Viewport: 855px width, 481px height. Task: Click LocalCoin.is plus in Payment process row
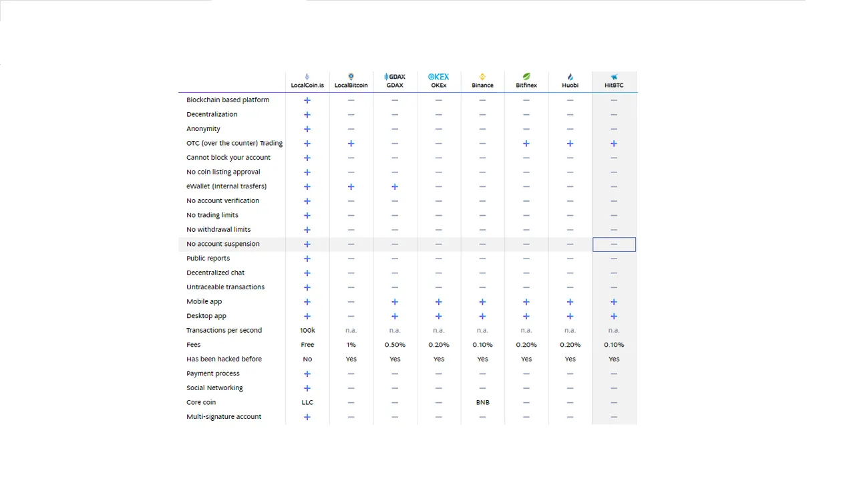click(307, 374)
